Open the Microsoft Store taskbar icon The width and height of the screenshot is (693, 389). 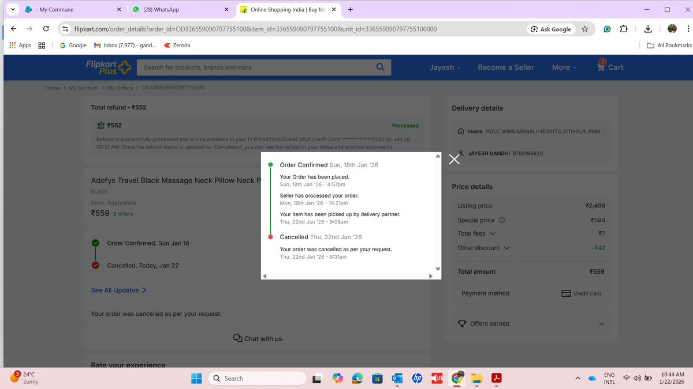pyautogui.click(x=377, y=378)
